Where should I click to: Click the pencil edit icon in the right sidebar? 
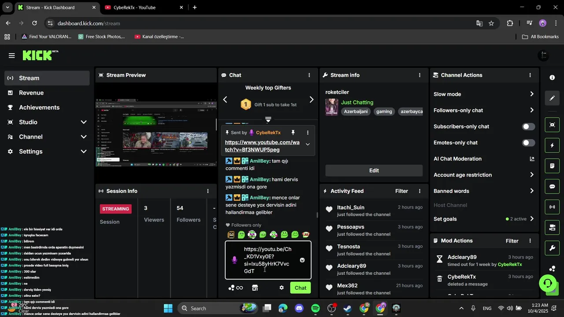[552, 98]
